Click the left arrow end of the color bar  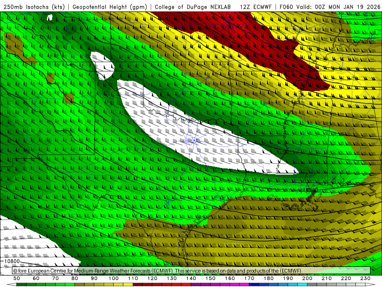tap(11, 285)
